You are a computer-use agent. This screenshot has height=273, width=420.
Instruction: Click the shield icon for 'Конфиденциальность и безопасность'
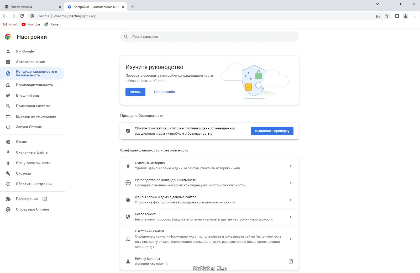[8, 73]
